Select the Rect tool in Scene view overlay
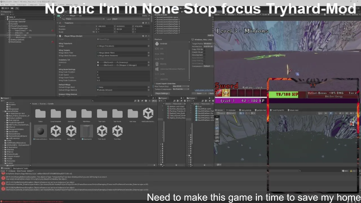 click(x=217, y=131)
